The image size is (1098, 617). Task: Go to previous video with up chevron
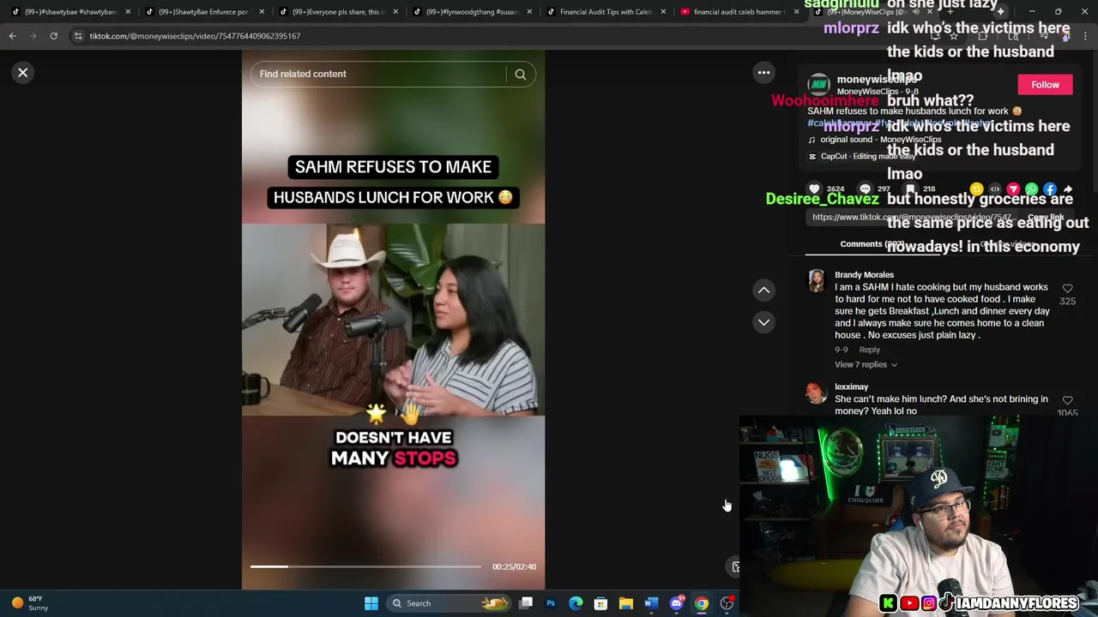click(x=763, y=291)
